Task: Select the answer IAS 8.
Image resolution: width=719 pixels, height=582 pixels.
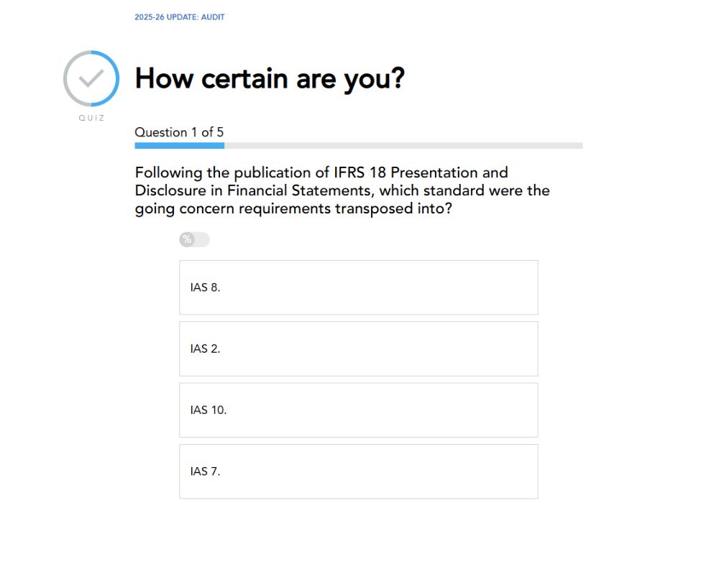Action: click(358, 287)
